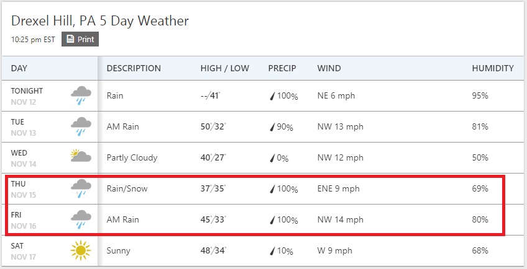
Task: Click the rain icon for Tonight
Action: pyautogui.click(x=81, y=96)
